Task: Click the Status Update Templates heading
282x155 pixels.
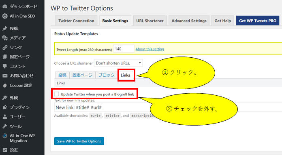Action: click(76, 34)
